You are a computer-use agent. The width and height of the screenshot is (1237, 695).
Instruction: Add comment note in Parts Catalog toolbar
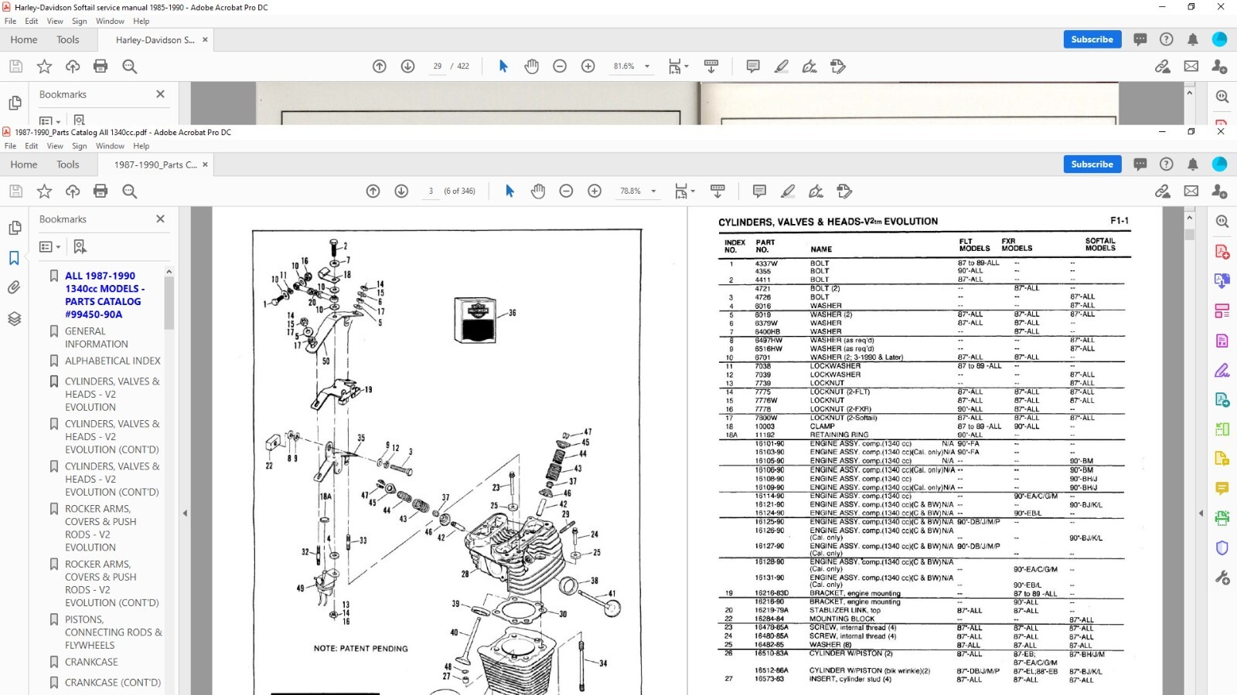coord(759,191)
